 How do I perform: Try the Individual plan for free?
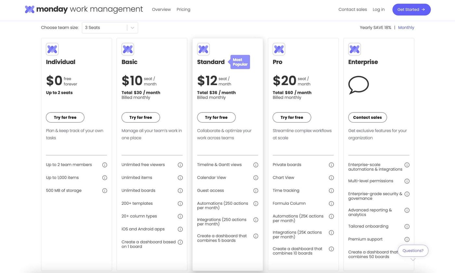point(65,117)
